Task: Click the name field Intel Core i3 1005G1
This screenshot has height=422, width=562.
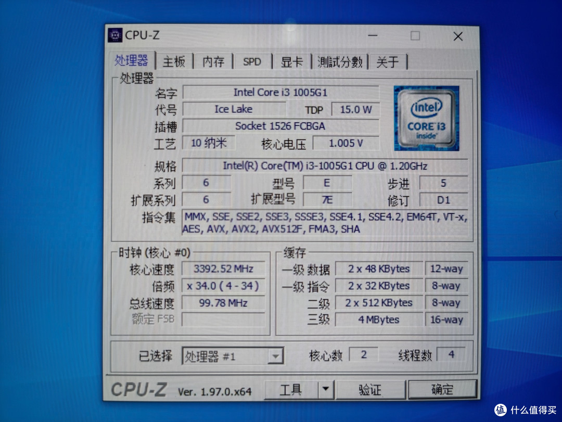Action: (x=280, y=93)
